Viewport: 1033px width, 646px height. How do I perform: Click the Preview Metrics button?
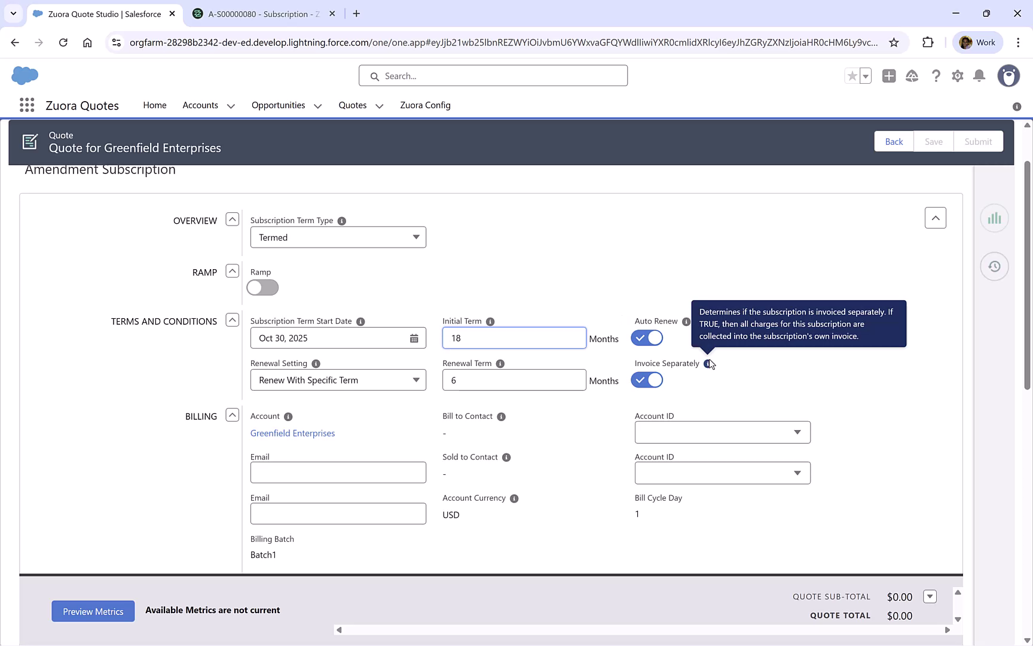point(93,611)
